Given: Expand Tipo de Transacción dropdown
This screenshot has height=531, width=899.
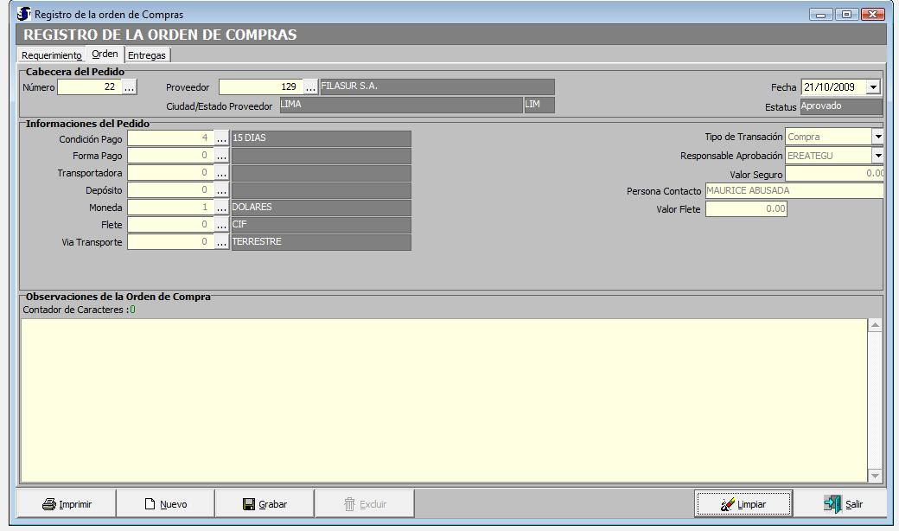Looking at the screenshot, I should [x=877, y=137].
